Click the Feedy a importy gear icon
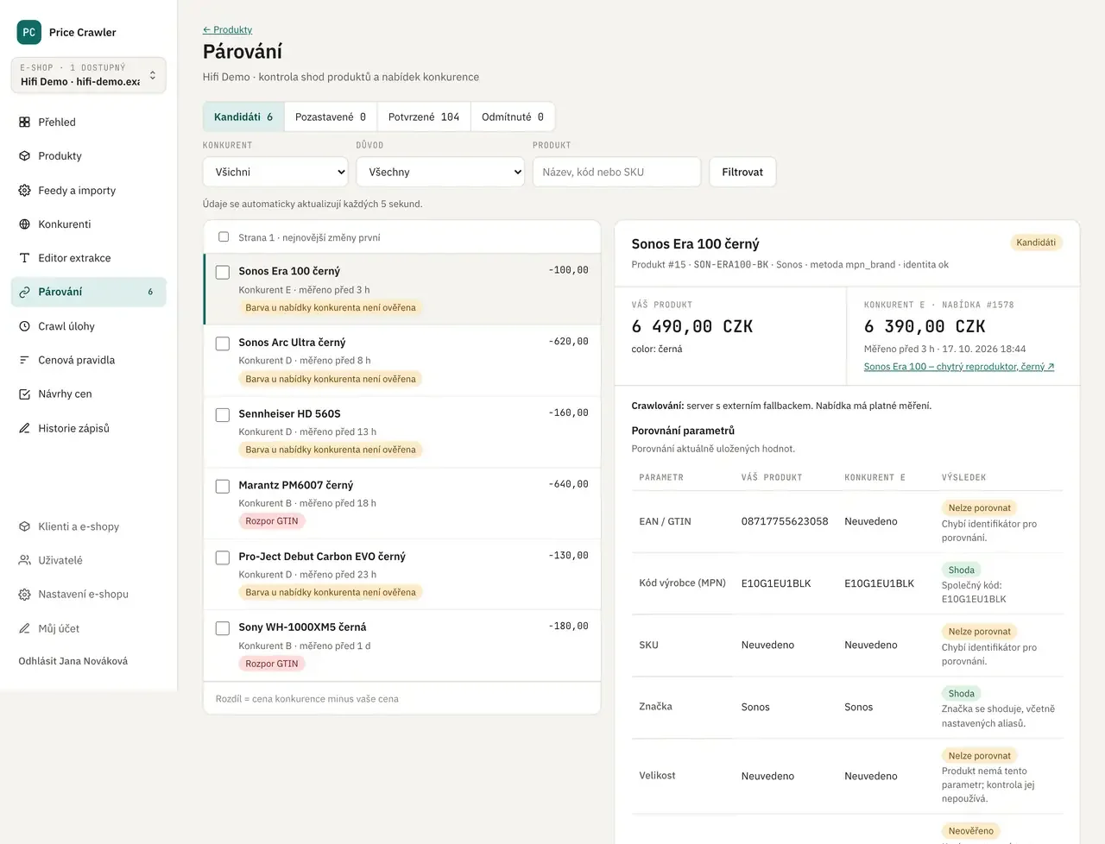 tap(24, 190)
